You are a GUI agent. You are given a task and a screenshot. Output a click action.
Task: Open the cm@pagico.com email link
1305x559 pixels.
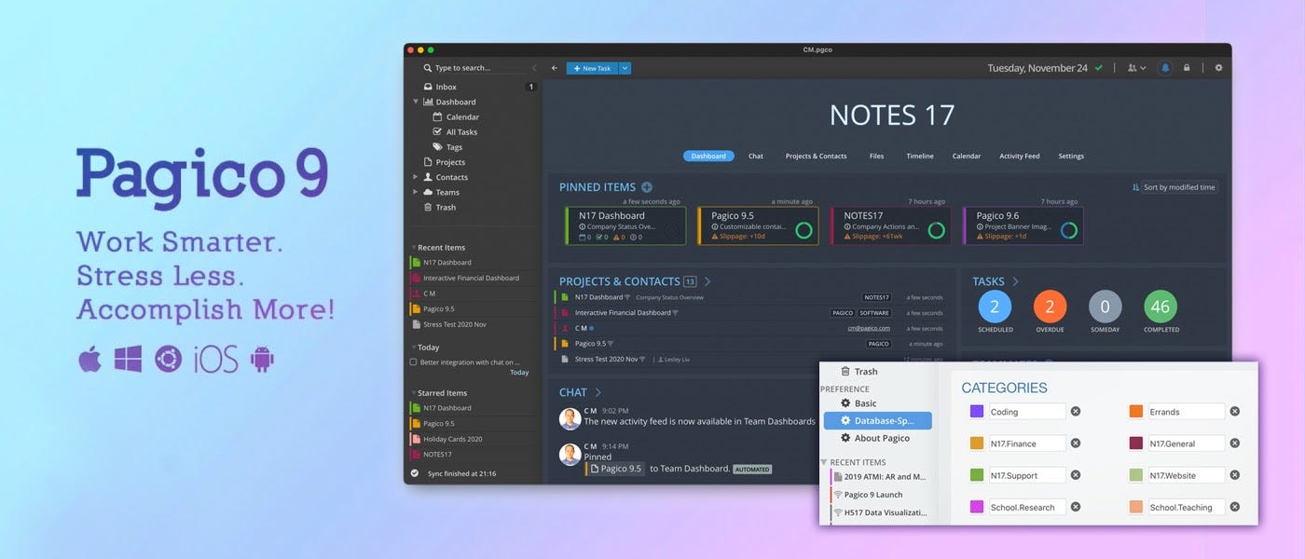869,328
